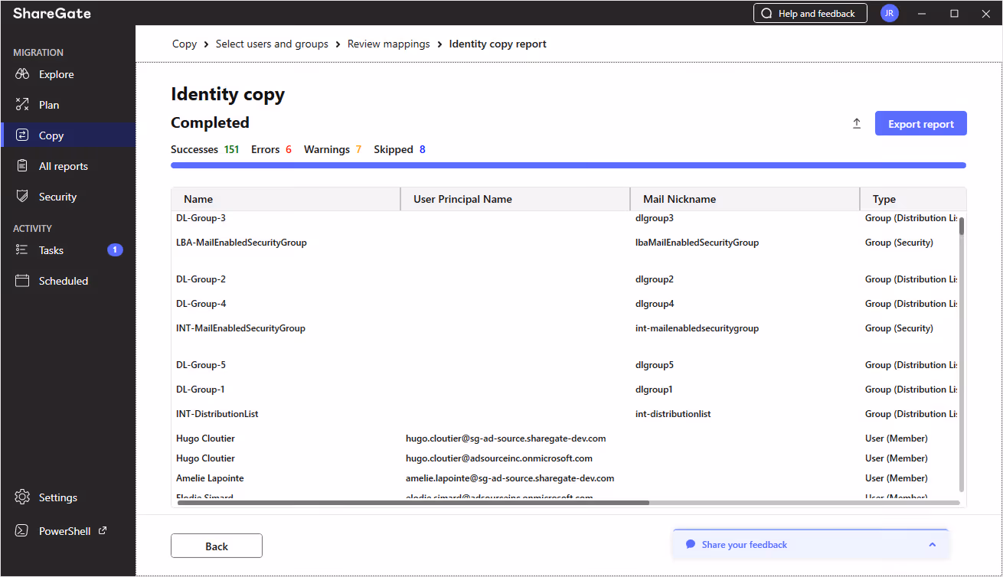This screenshot has width=1003, height=577.
Task: Click the Security shield icon
Action: point(22,197)
